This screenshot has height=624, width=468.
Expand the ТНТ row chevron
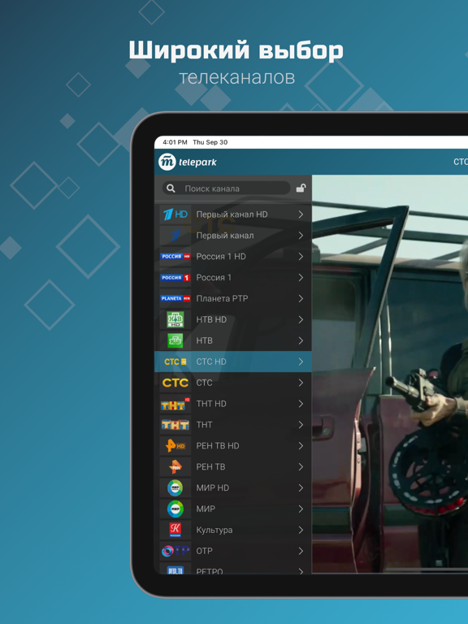point(301,425)
